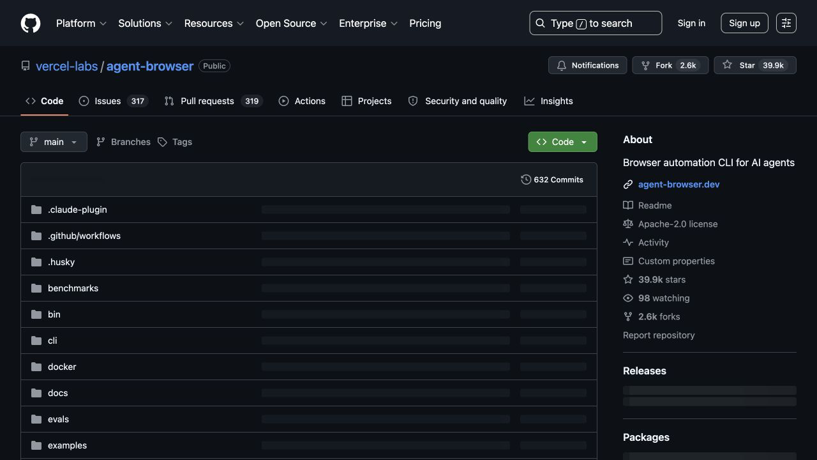Open the Security and quality tab
The image size is (817, 460).
(457, 101)
